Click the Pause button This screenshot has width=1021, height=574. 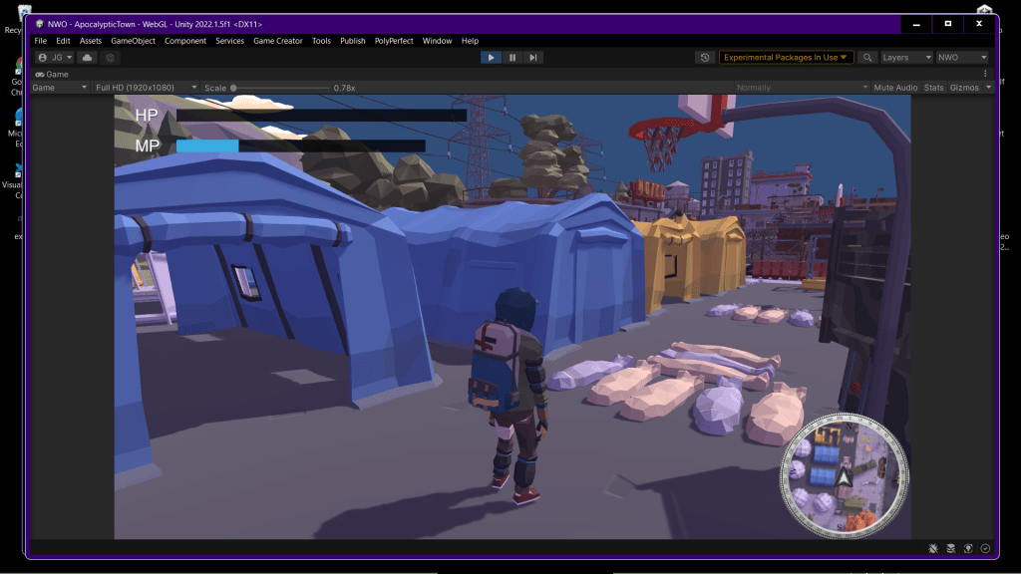[x=512, y=58]
